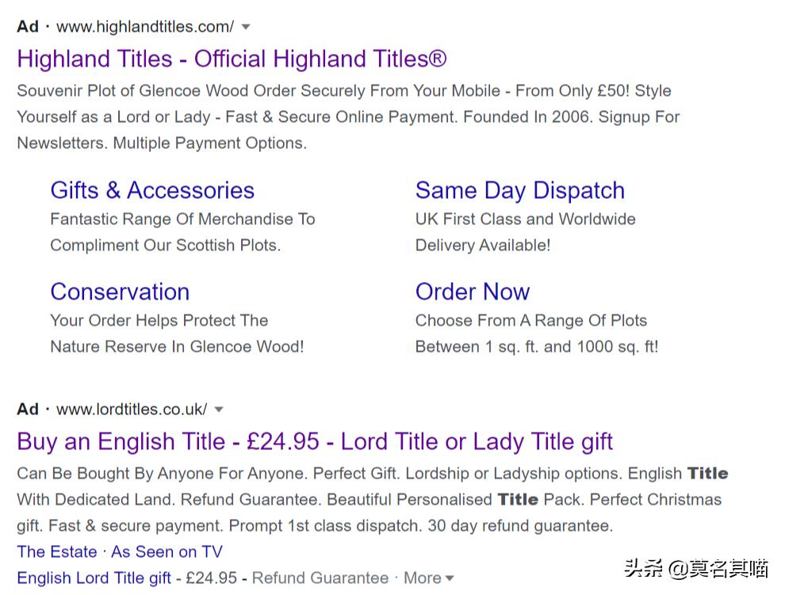
Task: Click the Gifts & Accessories sitelink
Action: [152, 190]
